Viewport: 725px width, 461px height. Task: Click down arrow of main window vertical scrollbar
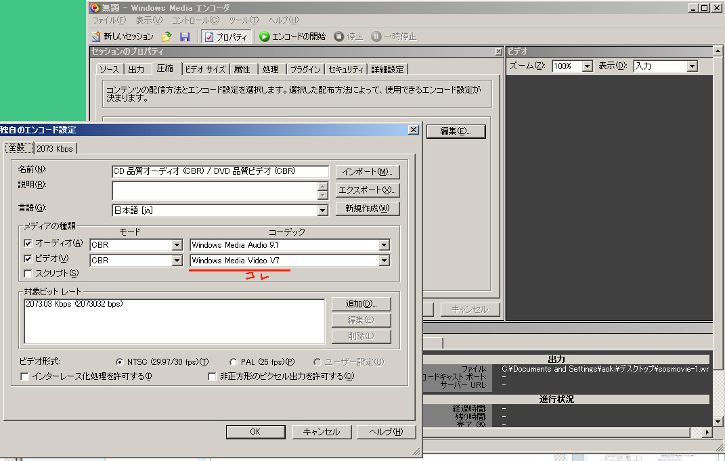(718, 422)
